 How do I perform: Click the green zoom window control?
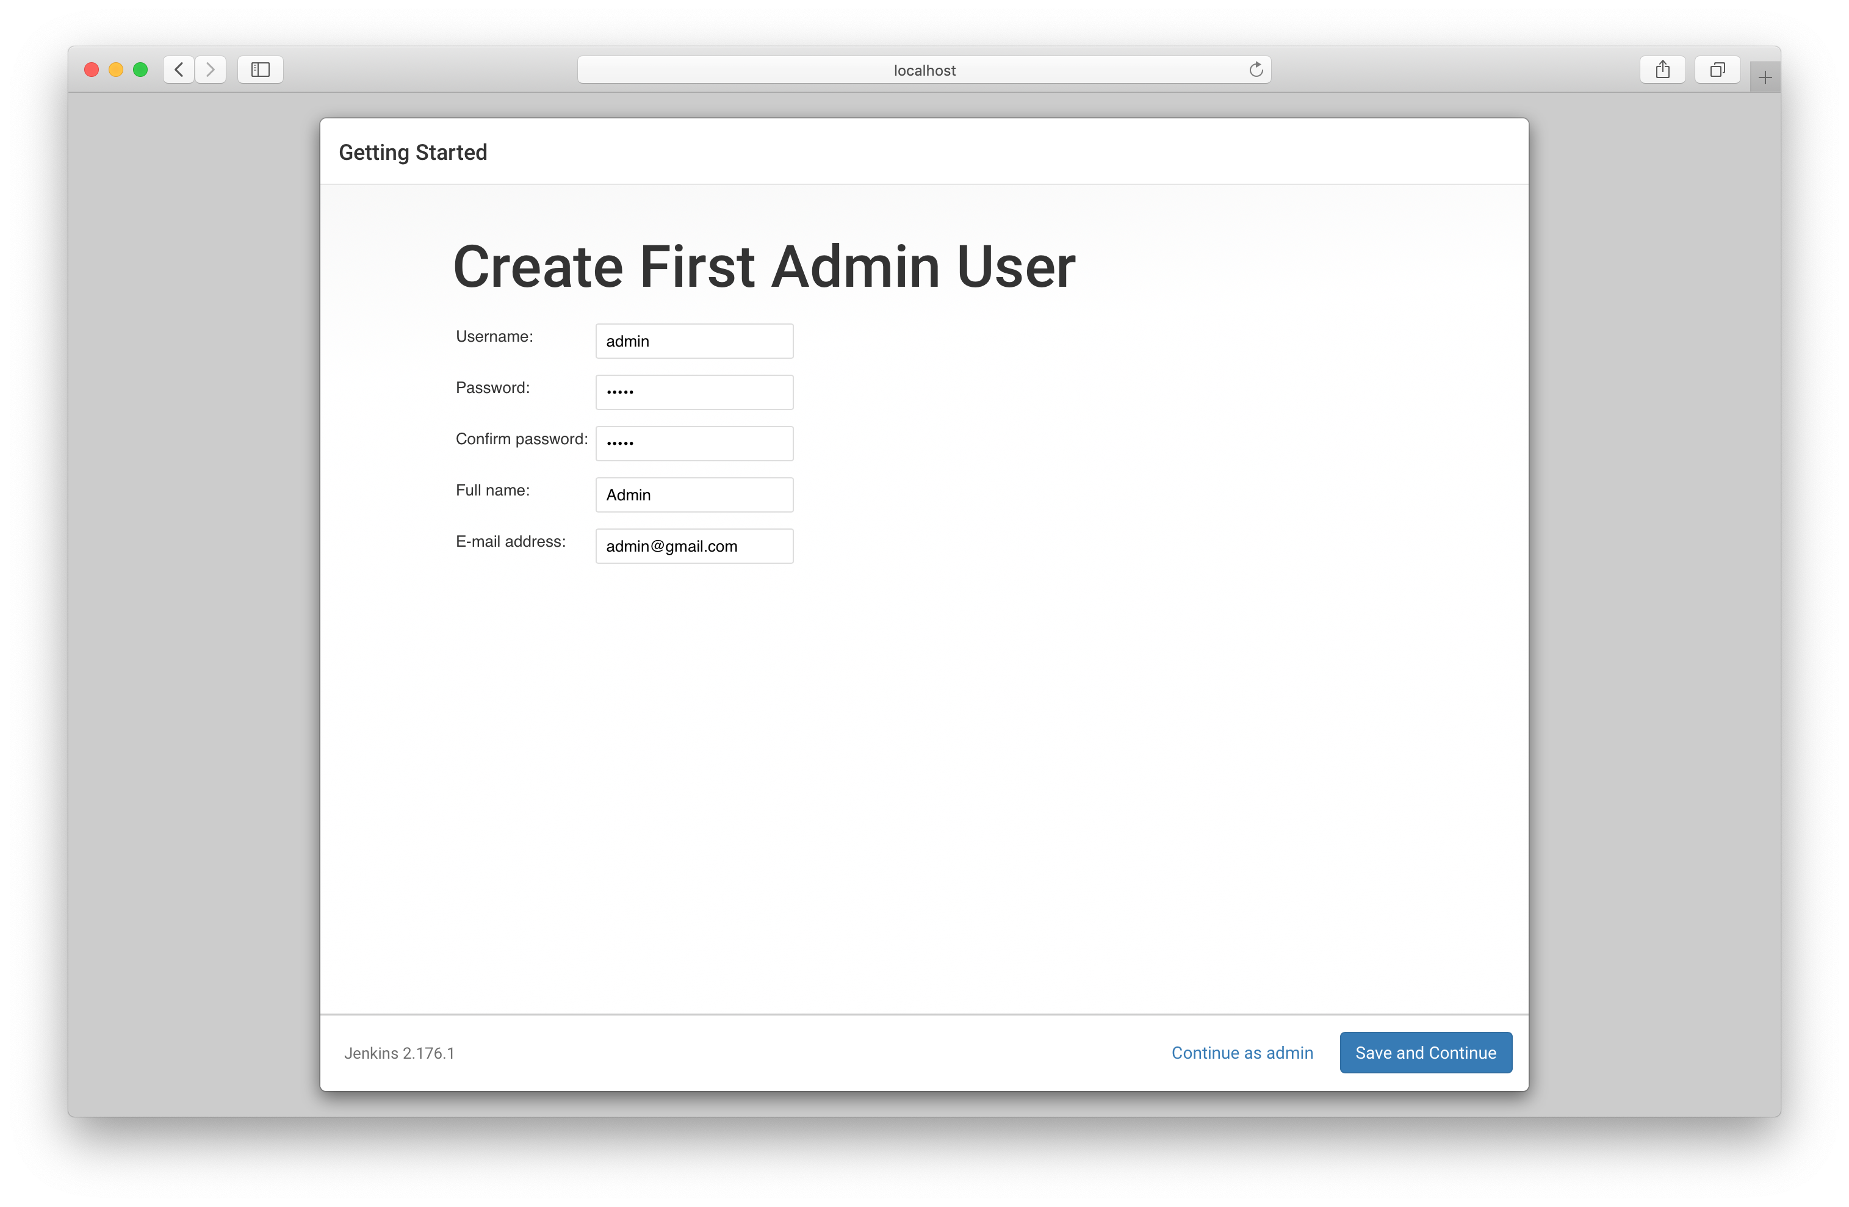[x=140, y=69]
